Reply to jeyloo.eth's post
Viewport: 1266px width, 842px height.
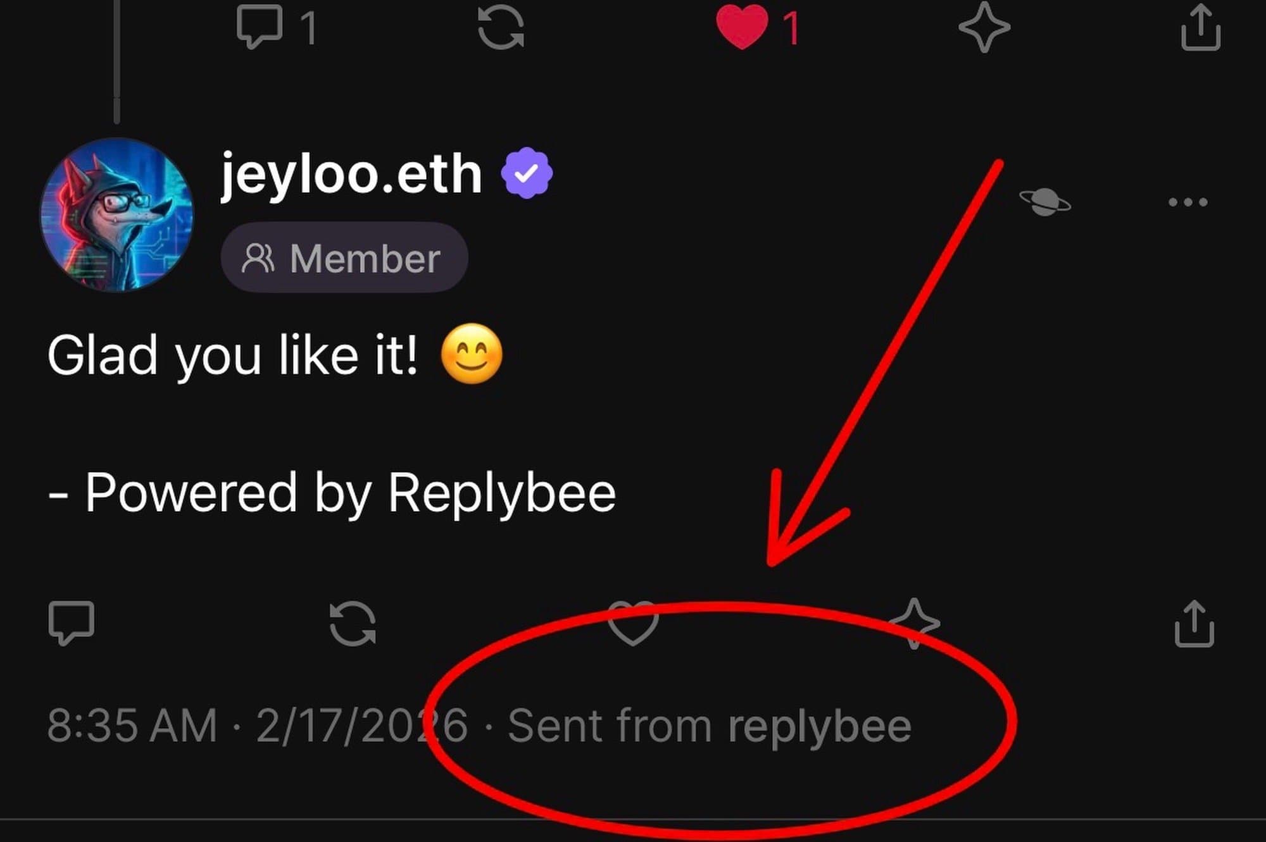click(72, 623)
